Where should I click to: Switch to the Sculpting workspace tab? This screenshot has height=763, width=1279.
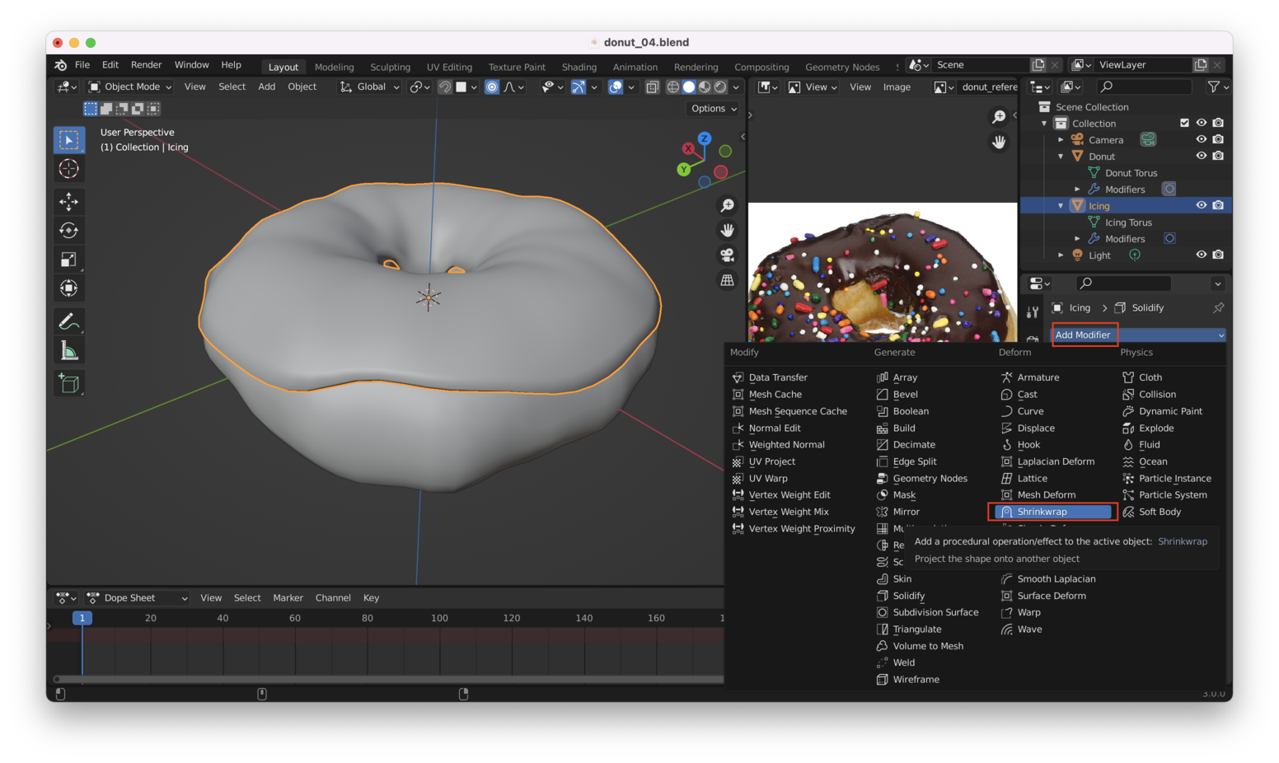pyautogui.click(x=390, y=67)
